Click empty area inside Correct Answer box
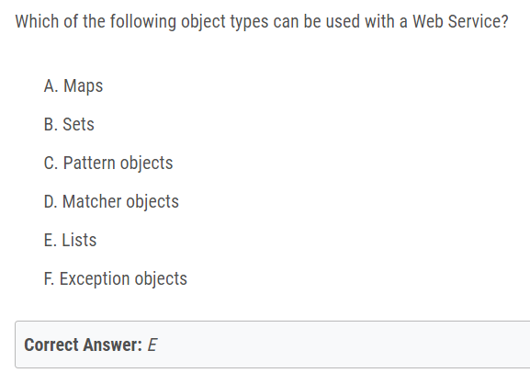 click(338, 345)
